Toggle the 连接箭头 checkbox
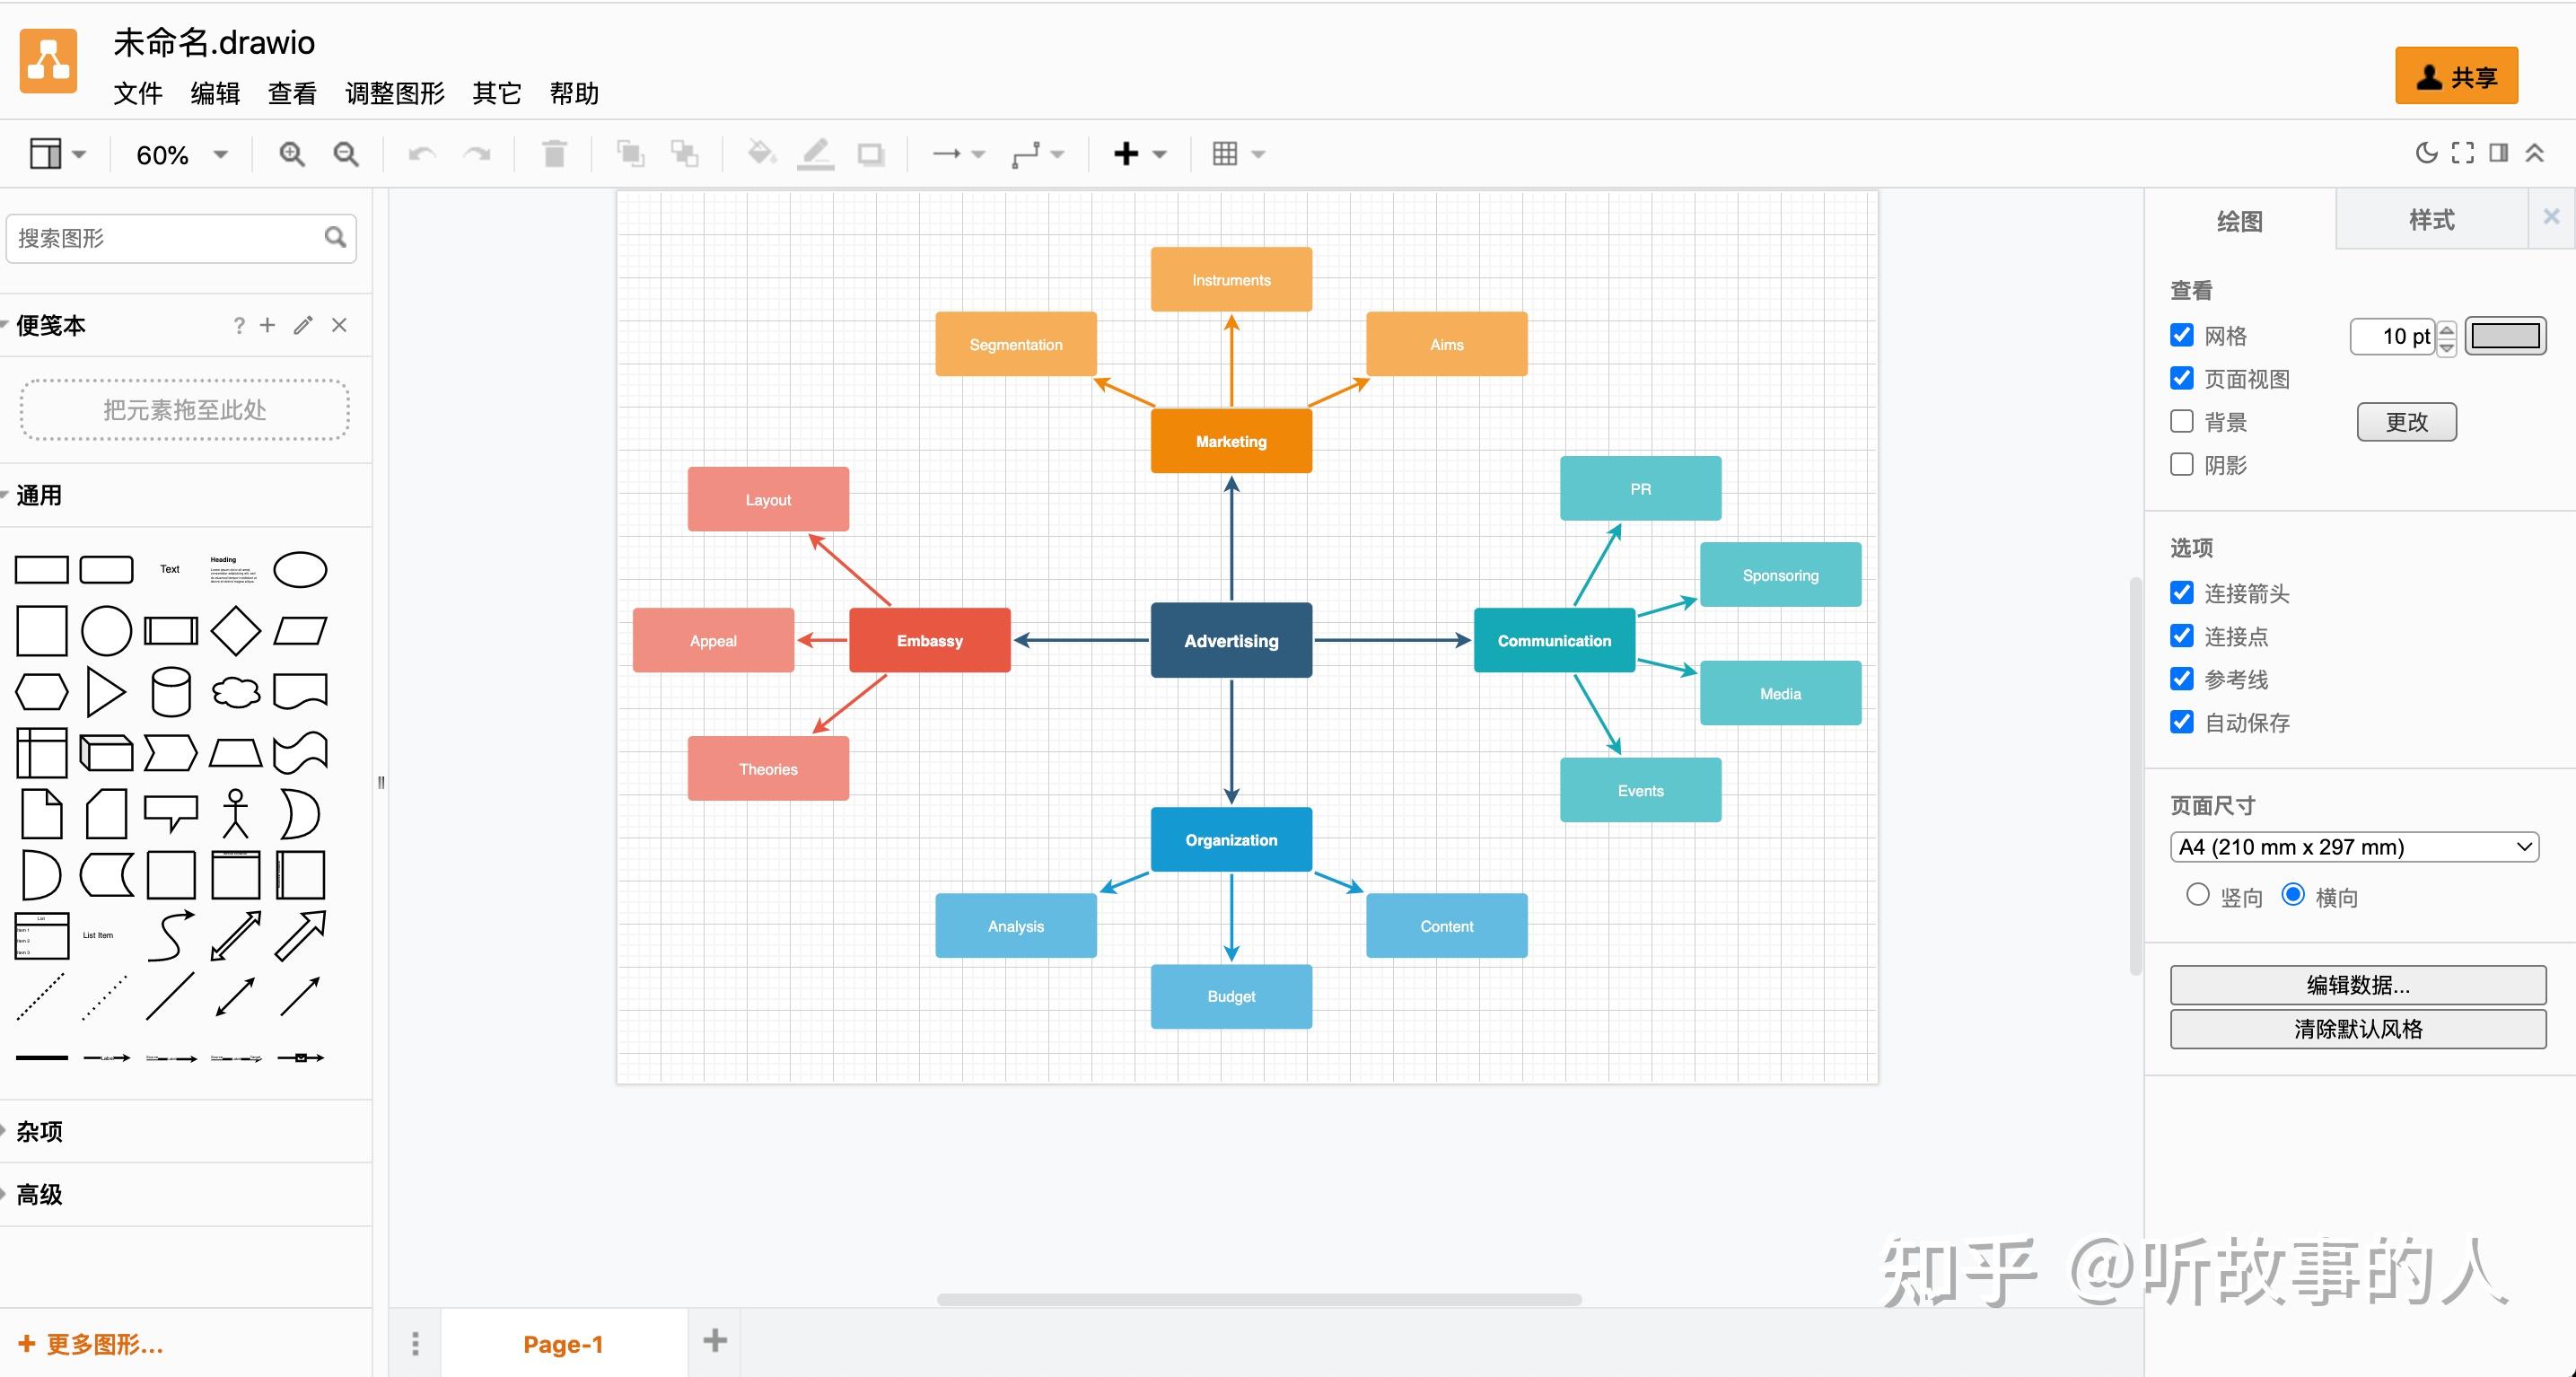The image size is (2576, 1377). tap(2182, 593)
